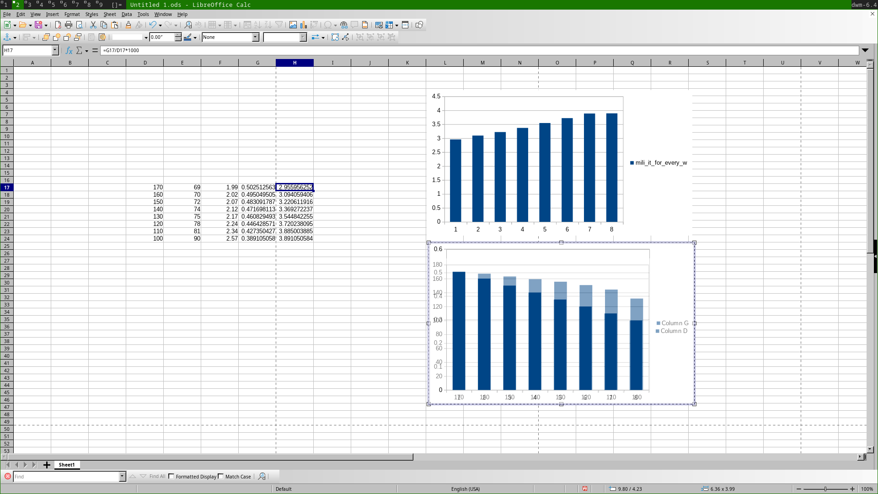Click the formula input line
The height and width of the screenshot is (494, 878).
[479, 50]
